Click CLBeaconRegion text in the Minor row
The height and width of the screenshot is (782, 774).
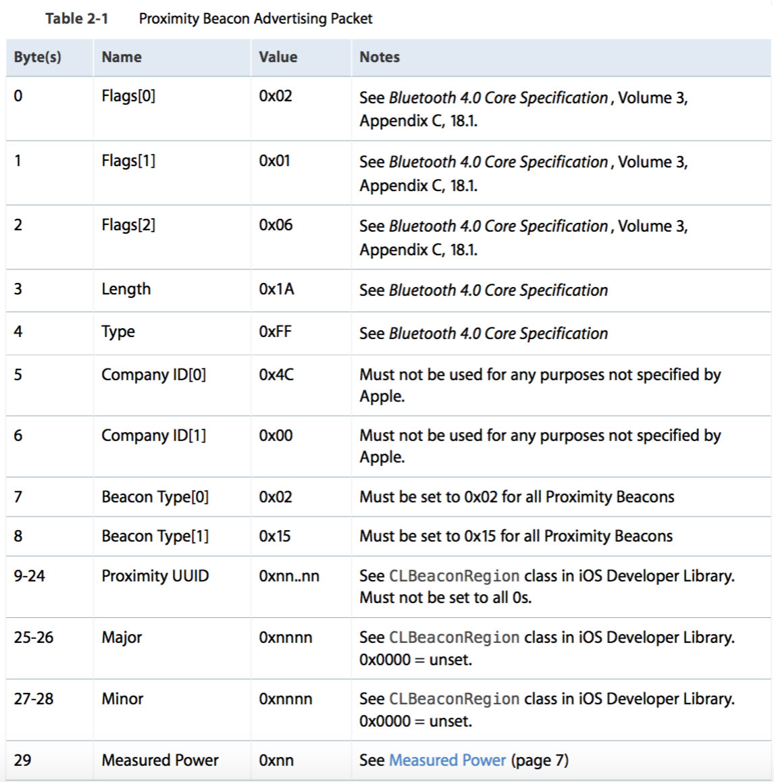(454, 699)
